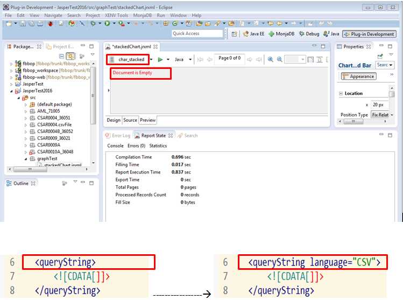The image size is (403, 300).
Task: Open the Open Perspective icon
Action: click(234, 34)
